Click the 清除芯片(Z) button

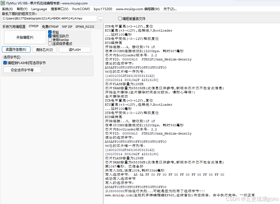click(x=44, y=50)
